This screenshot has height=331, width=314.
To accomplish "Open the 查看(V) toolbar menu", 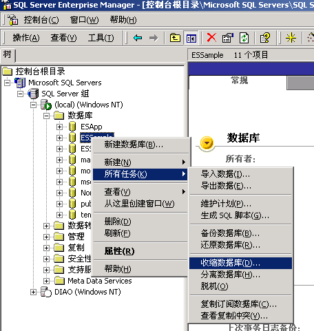I will click(x=63, y=38).
